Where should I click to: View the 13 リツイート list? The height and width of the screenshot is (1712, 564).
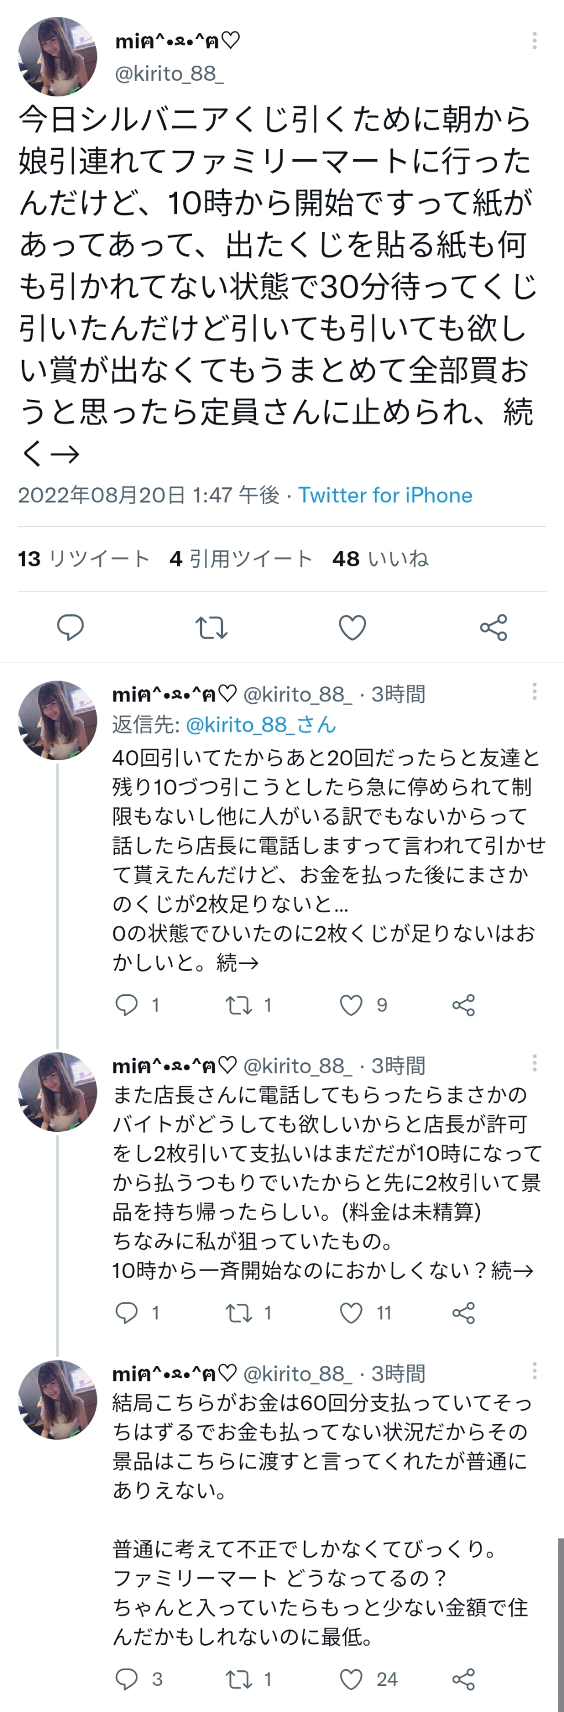[x=84, y=558]
